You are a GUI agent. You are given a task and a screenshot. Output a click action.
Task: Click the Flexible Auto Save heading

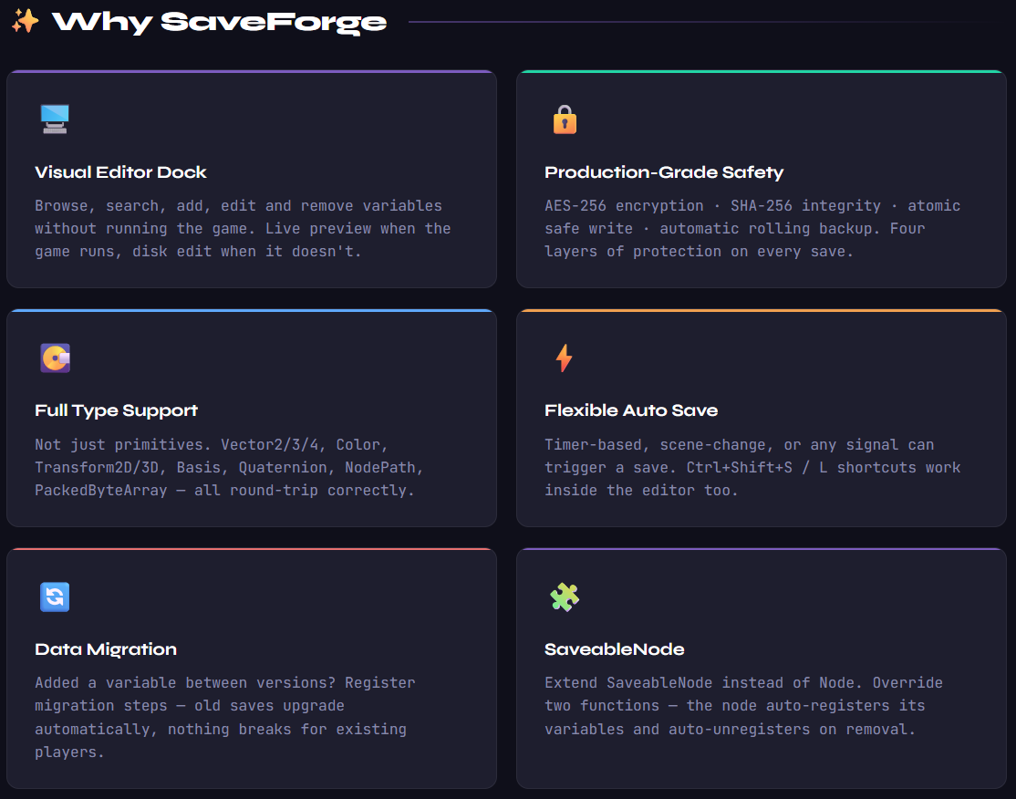click(631, 410)
